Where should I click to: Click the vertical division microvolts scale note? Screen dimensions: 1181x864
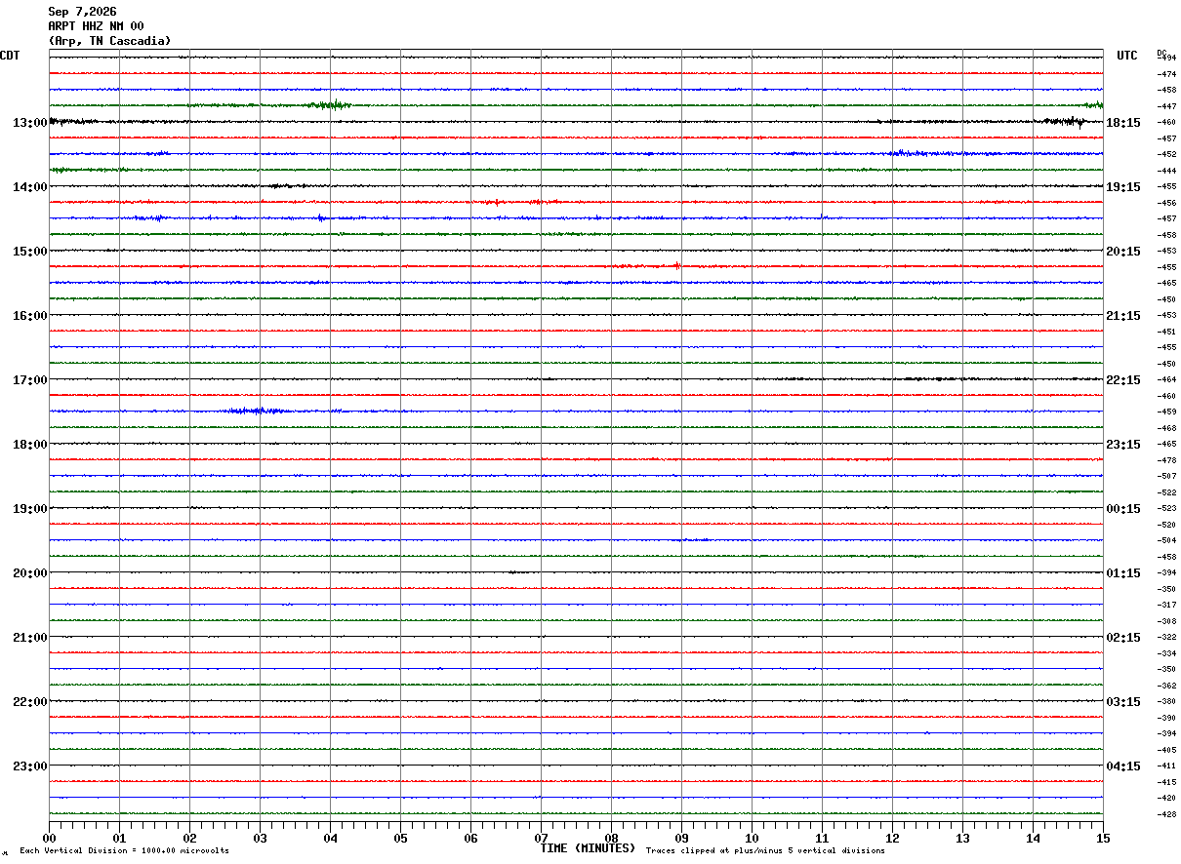coord(125,851)
